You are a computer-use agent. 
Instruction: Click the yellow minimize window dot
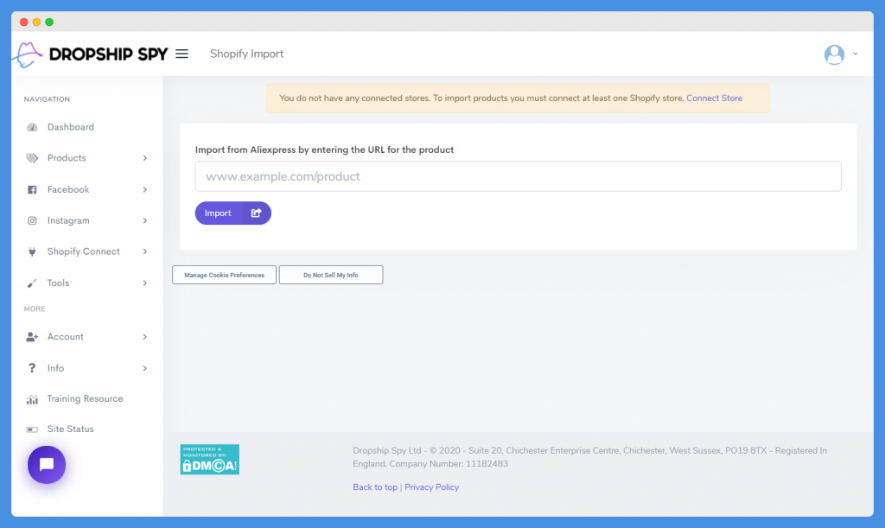click(x=36, y=22)
